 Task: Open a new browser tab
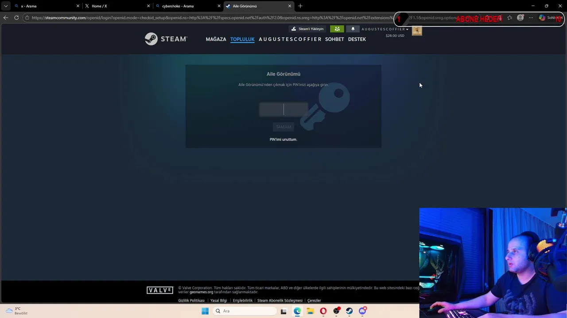[x=300, y=6]
